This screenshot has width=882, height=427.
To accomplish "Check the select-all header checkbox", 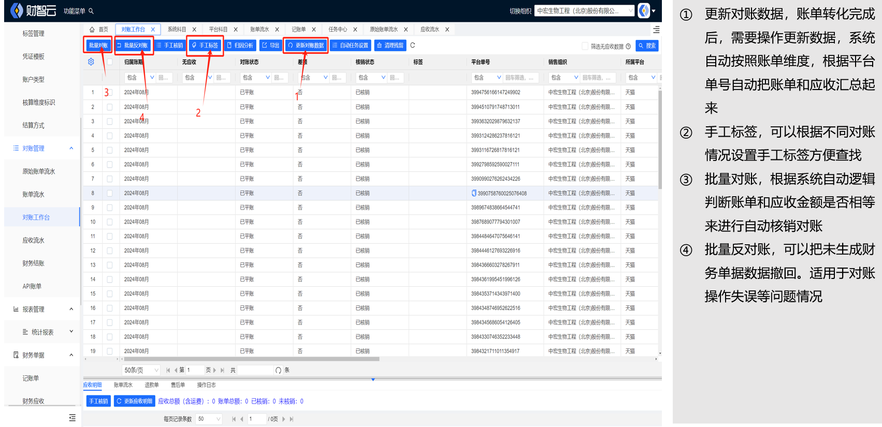I will click(x=109, y=62).
